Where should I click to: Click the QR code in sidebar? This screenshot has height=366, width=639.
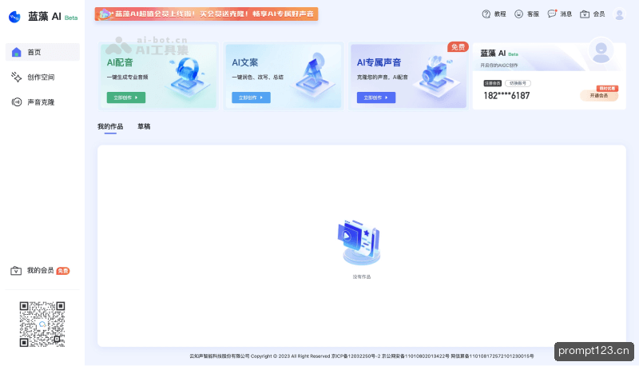coord(42,324)
